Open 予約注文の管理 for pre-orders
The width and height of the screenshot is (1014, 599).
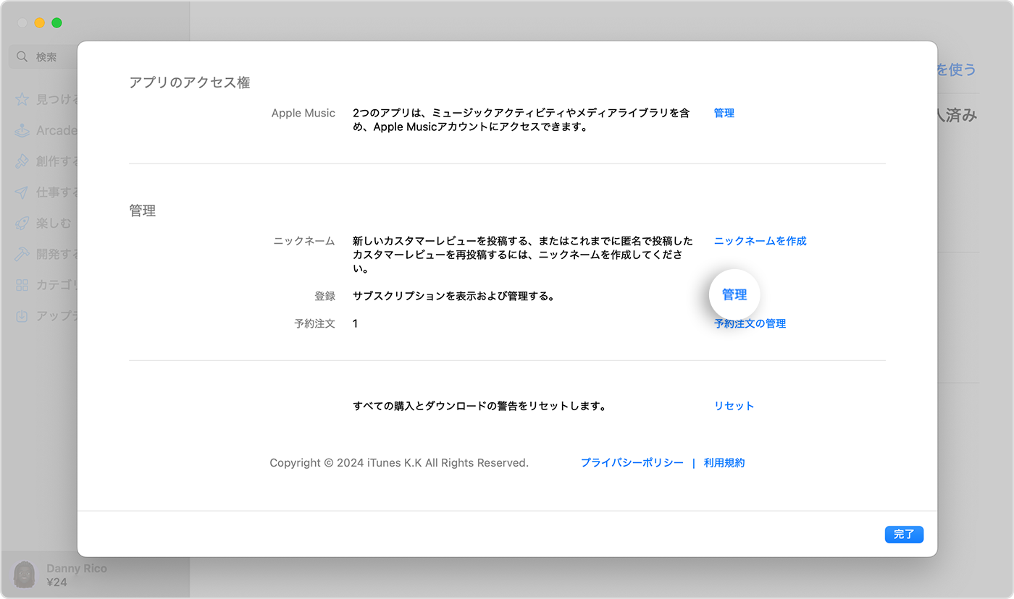coord(750,323)
